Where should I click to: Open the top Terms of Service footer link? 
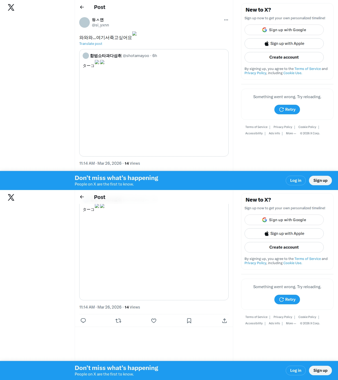tap(256, 127)
